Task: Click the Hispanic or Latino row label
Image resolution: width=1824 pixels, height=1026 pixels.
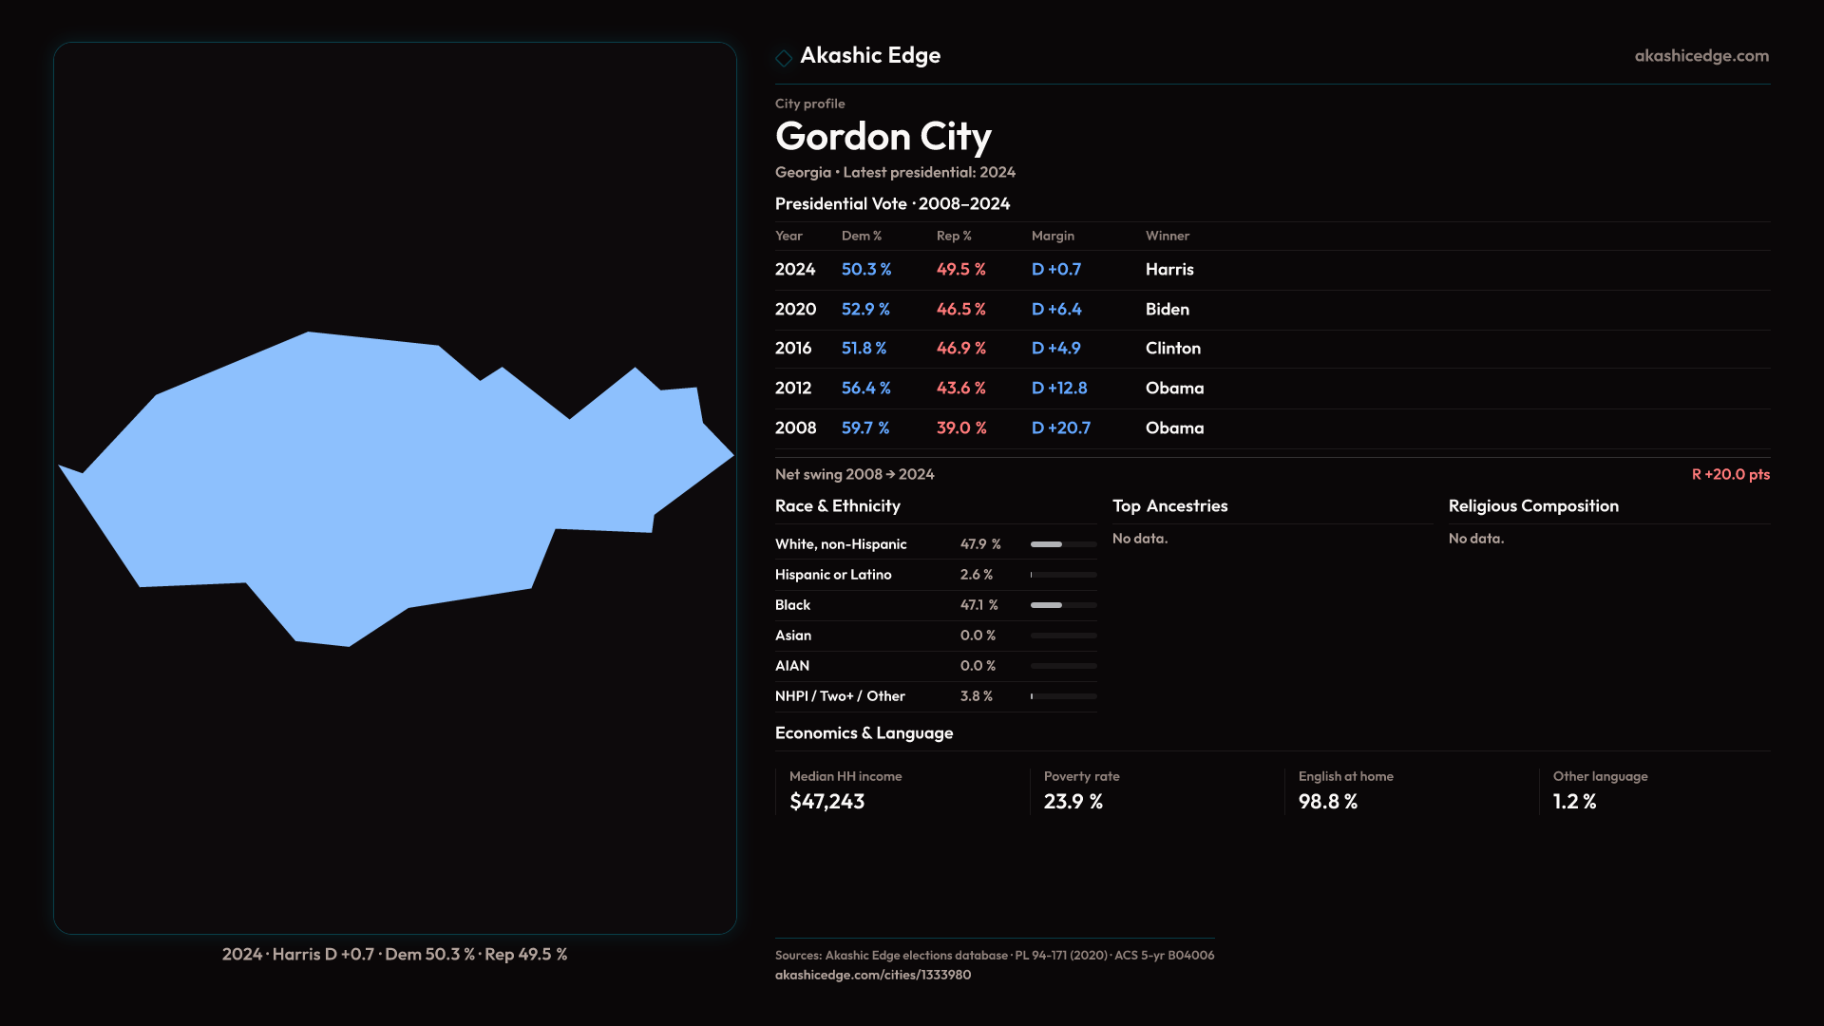Action: 833,575
